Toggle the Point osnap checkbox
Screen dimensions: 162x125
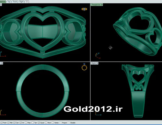[x=2, y=123]
